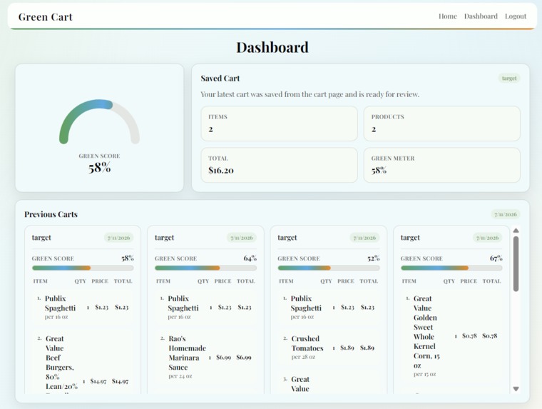Click date badge on the 67% cart card

(x=487, y=238)
